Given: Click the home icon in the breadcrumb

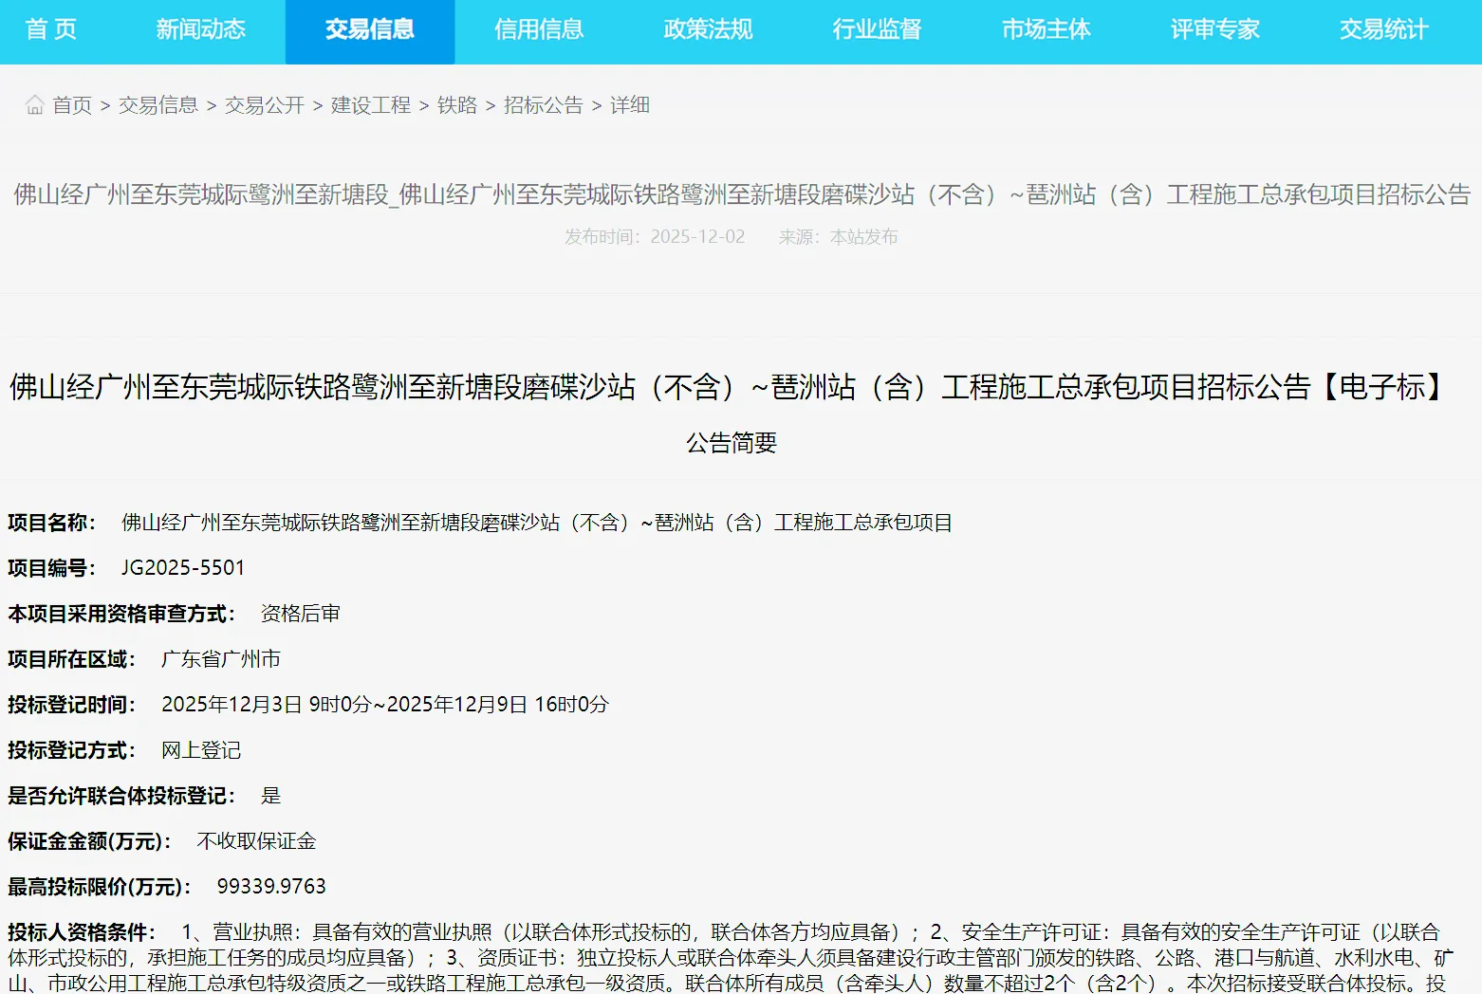Looking at the screenshot, I should 34,104.
